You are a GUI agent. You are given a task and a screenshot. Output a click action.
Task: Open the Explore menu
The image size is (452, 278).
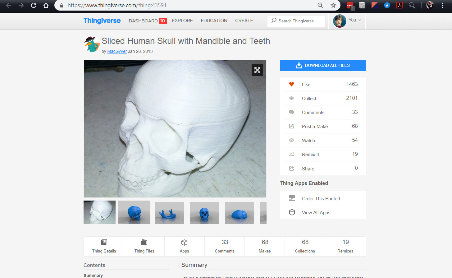click(x=182, y=21)
